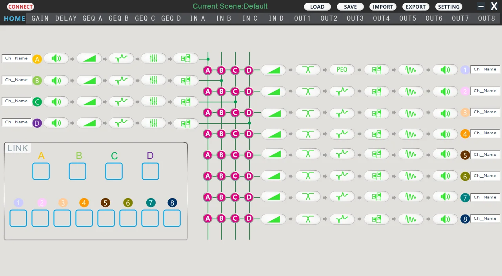Screen dimensions: 502x276
Task: Switch to the GEQ A tab
Action: click(93, 18)
